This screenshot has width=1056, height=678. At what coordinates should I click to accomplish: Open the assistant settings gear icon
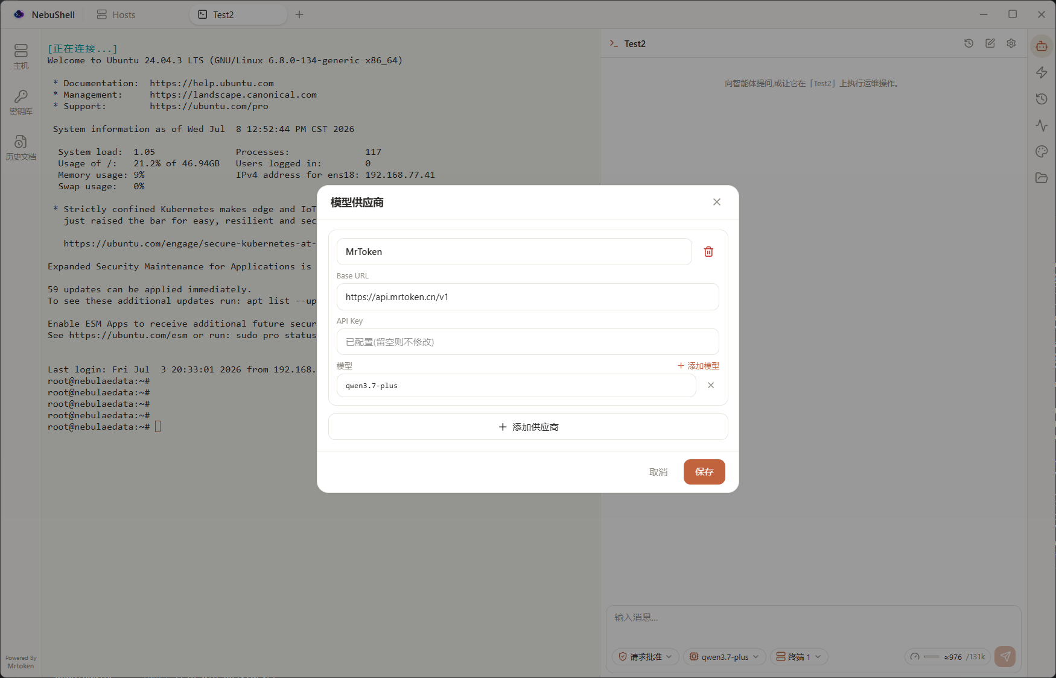tap(1011, 43)
